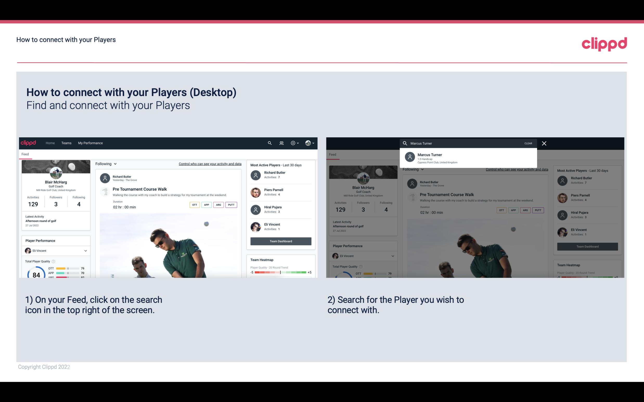Click the My Performance tab in navbar
Viewport: 644px width, 402px height.
[x=91, y=143]
